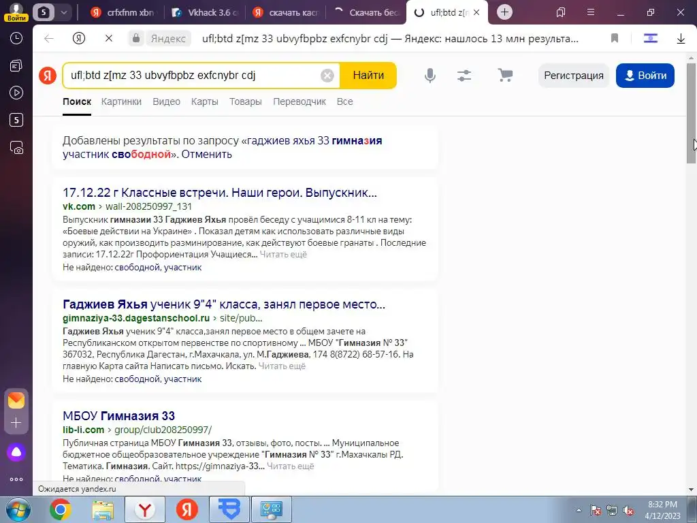Image resolution: width=697 pixels, height=523 pixels.
Task: Open result 17.12.22 г Классные встречи
Action: click(x=220, y=193)
